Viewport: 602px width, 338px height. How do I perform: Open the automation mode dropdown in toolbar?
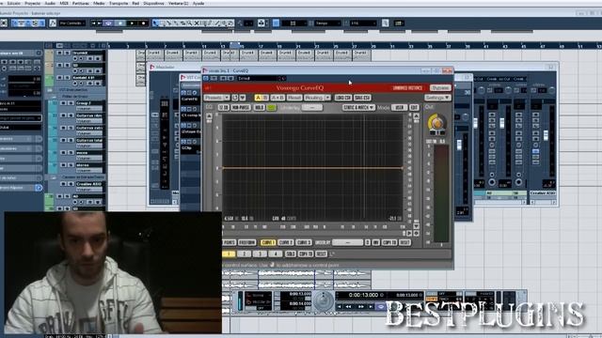72,23
